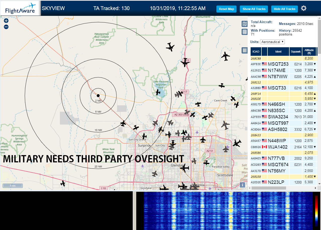This screenshot has height=230, width=321.
Task: Zoom out with the minus map button
Action: [x=6, y=27]
